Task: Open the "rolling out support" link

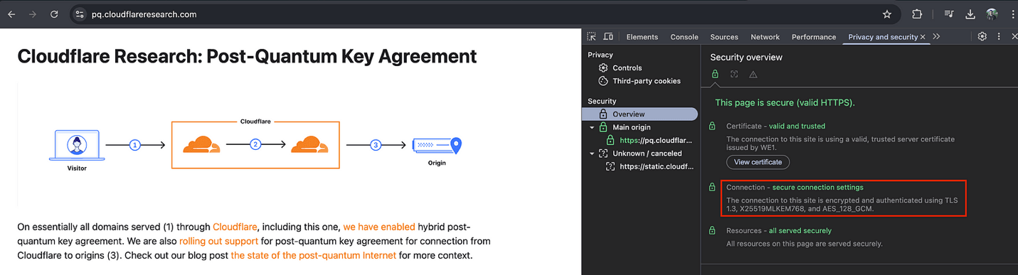Action: (x=219, y=242)
